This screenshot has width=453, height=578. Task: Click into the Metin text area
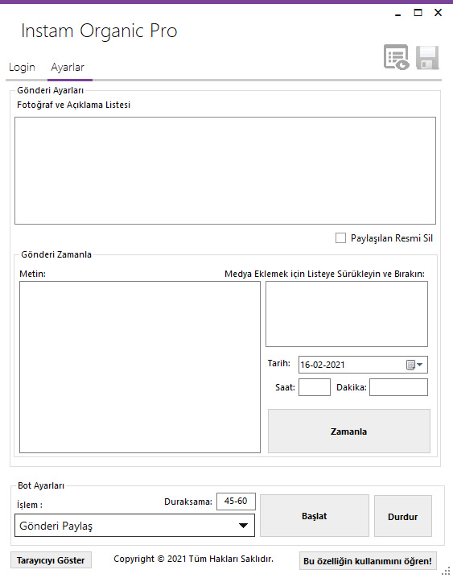click(140, 367)
